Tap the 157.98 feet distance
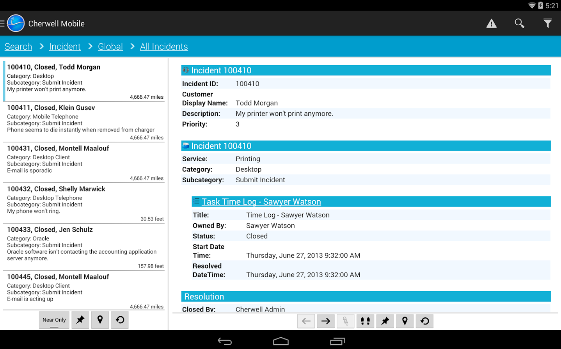This screenshot has height=349, width=561. (x=151, y=266)
